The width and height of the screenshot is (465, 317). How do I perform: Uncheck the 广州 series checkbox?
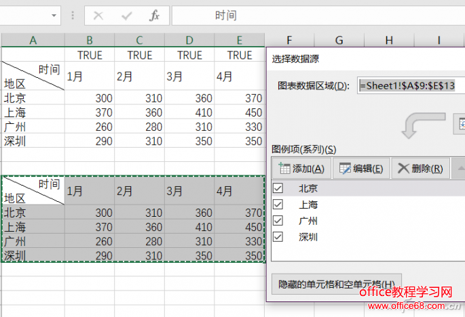click(278, 221)
